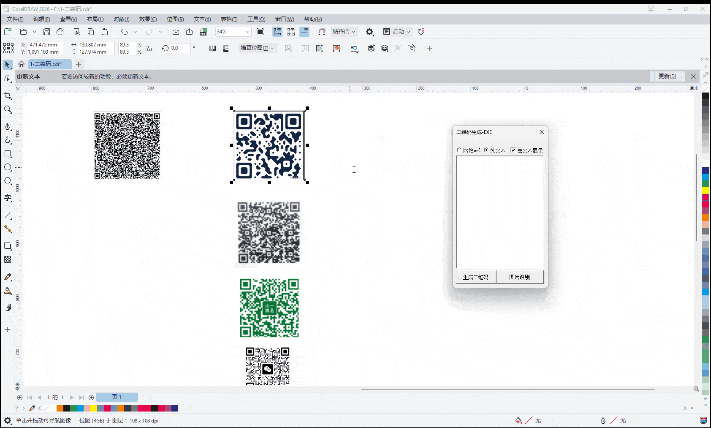Screen dimensions: 711x428
Task: Pick yellow swatch in document palette
Action: coord(93,408)
